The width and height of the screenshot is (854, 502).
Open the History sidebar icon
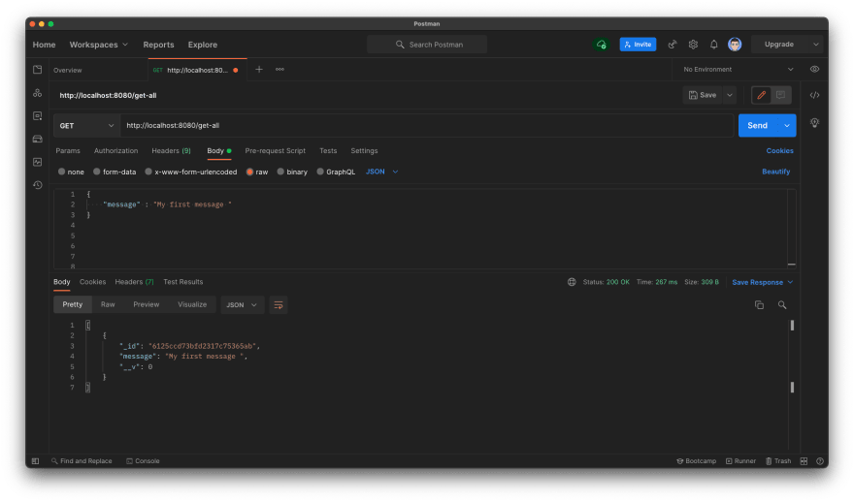click(38, 185)
